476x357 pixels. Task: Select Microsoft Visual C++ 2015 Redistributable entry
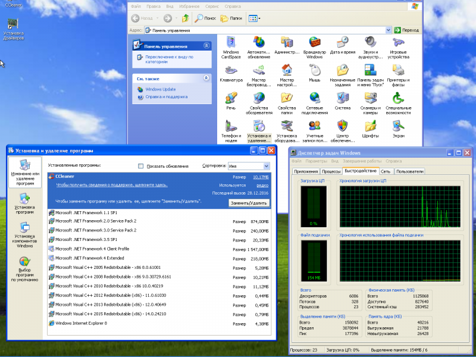pyautogui.click(x=159, y=314)
